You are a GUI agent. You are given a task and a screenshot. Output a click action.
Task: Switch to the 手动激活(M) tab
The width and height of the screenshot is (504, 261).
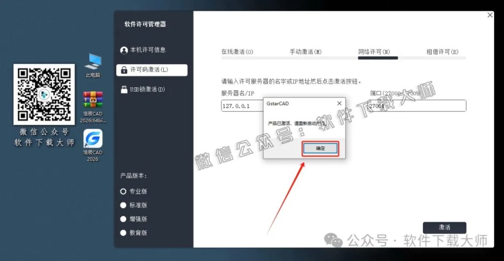[x=305, y=52]
